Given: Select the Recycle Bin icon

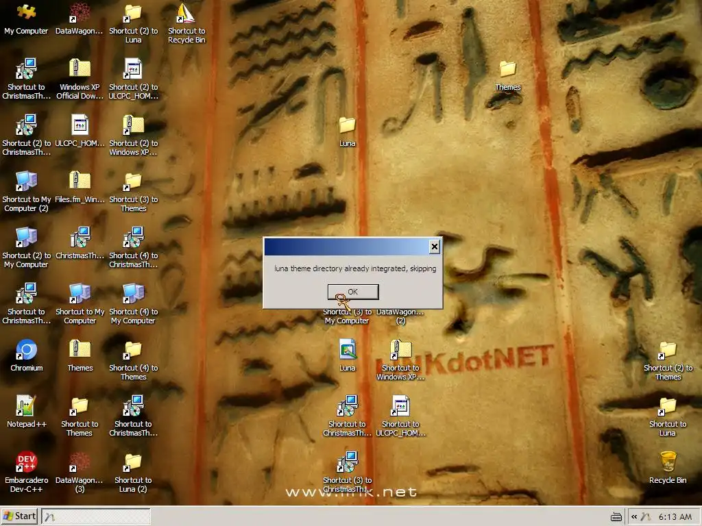Looking at the screenshot, I should click(668, 468).
